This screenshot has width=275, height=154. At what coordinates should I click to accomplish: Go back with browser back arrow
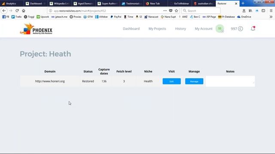click(x=4, y=11)
